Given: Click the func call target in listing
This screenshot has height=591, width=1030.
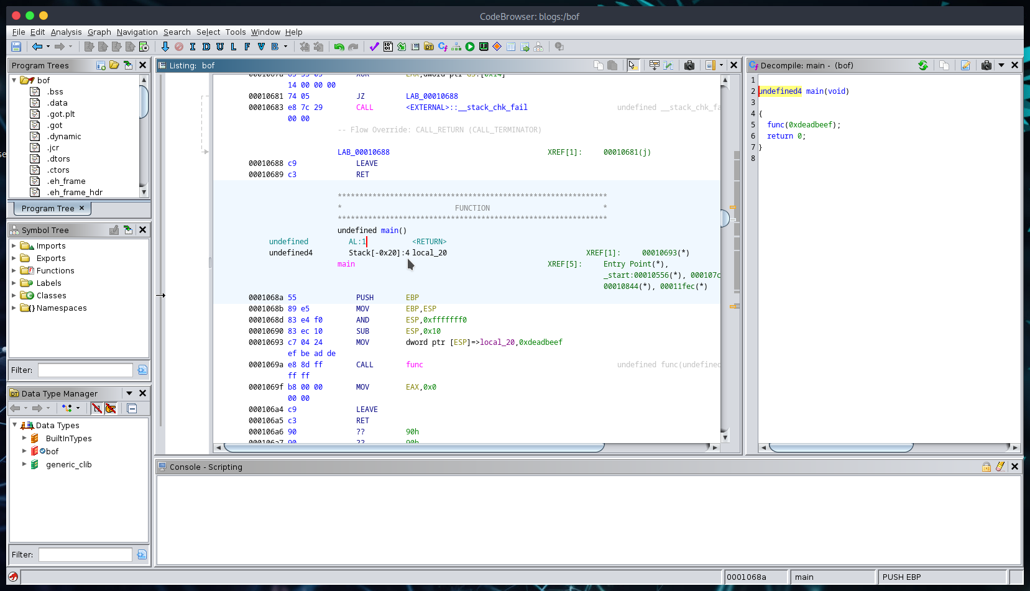Looking at the screenshot, I should click(414, 365).
